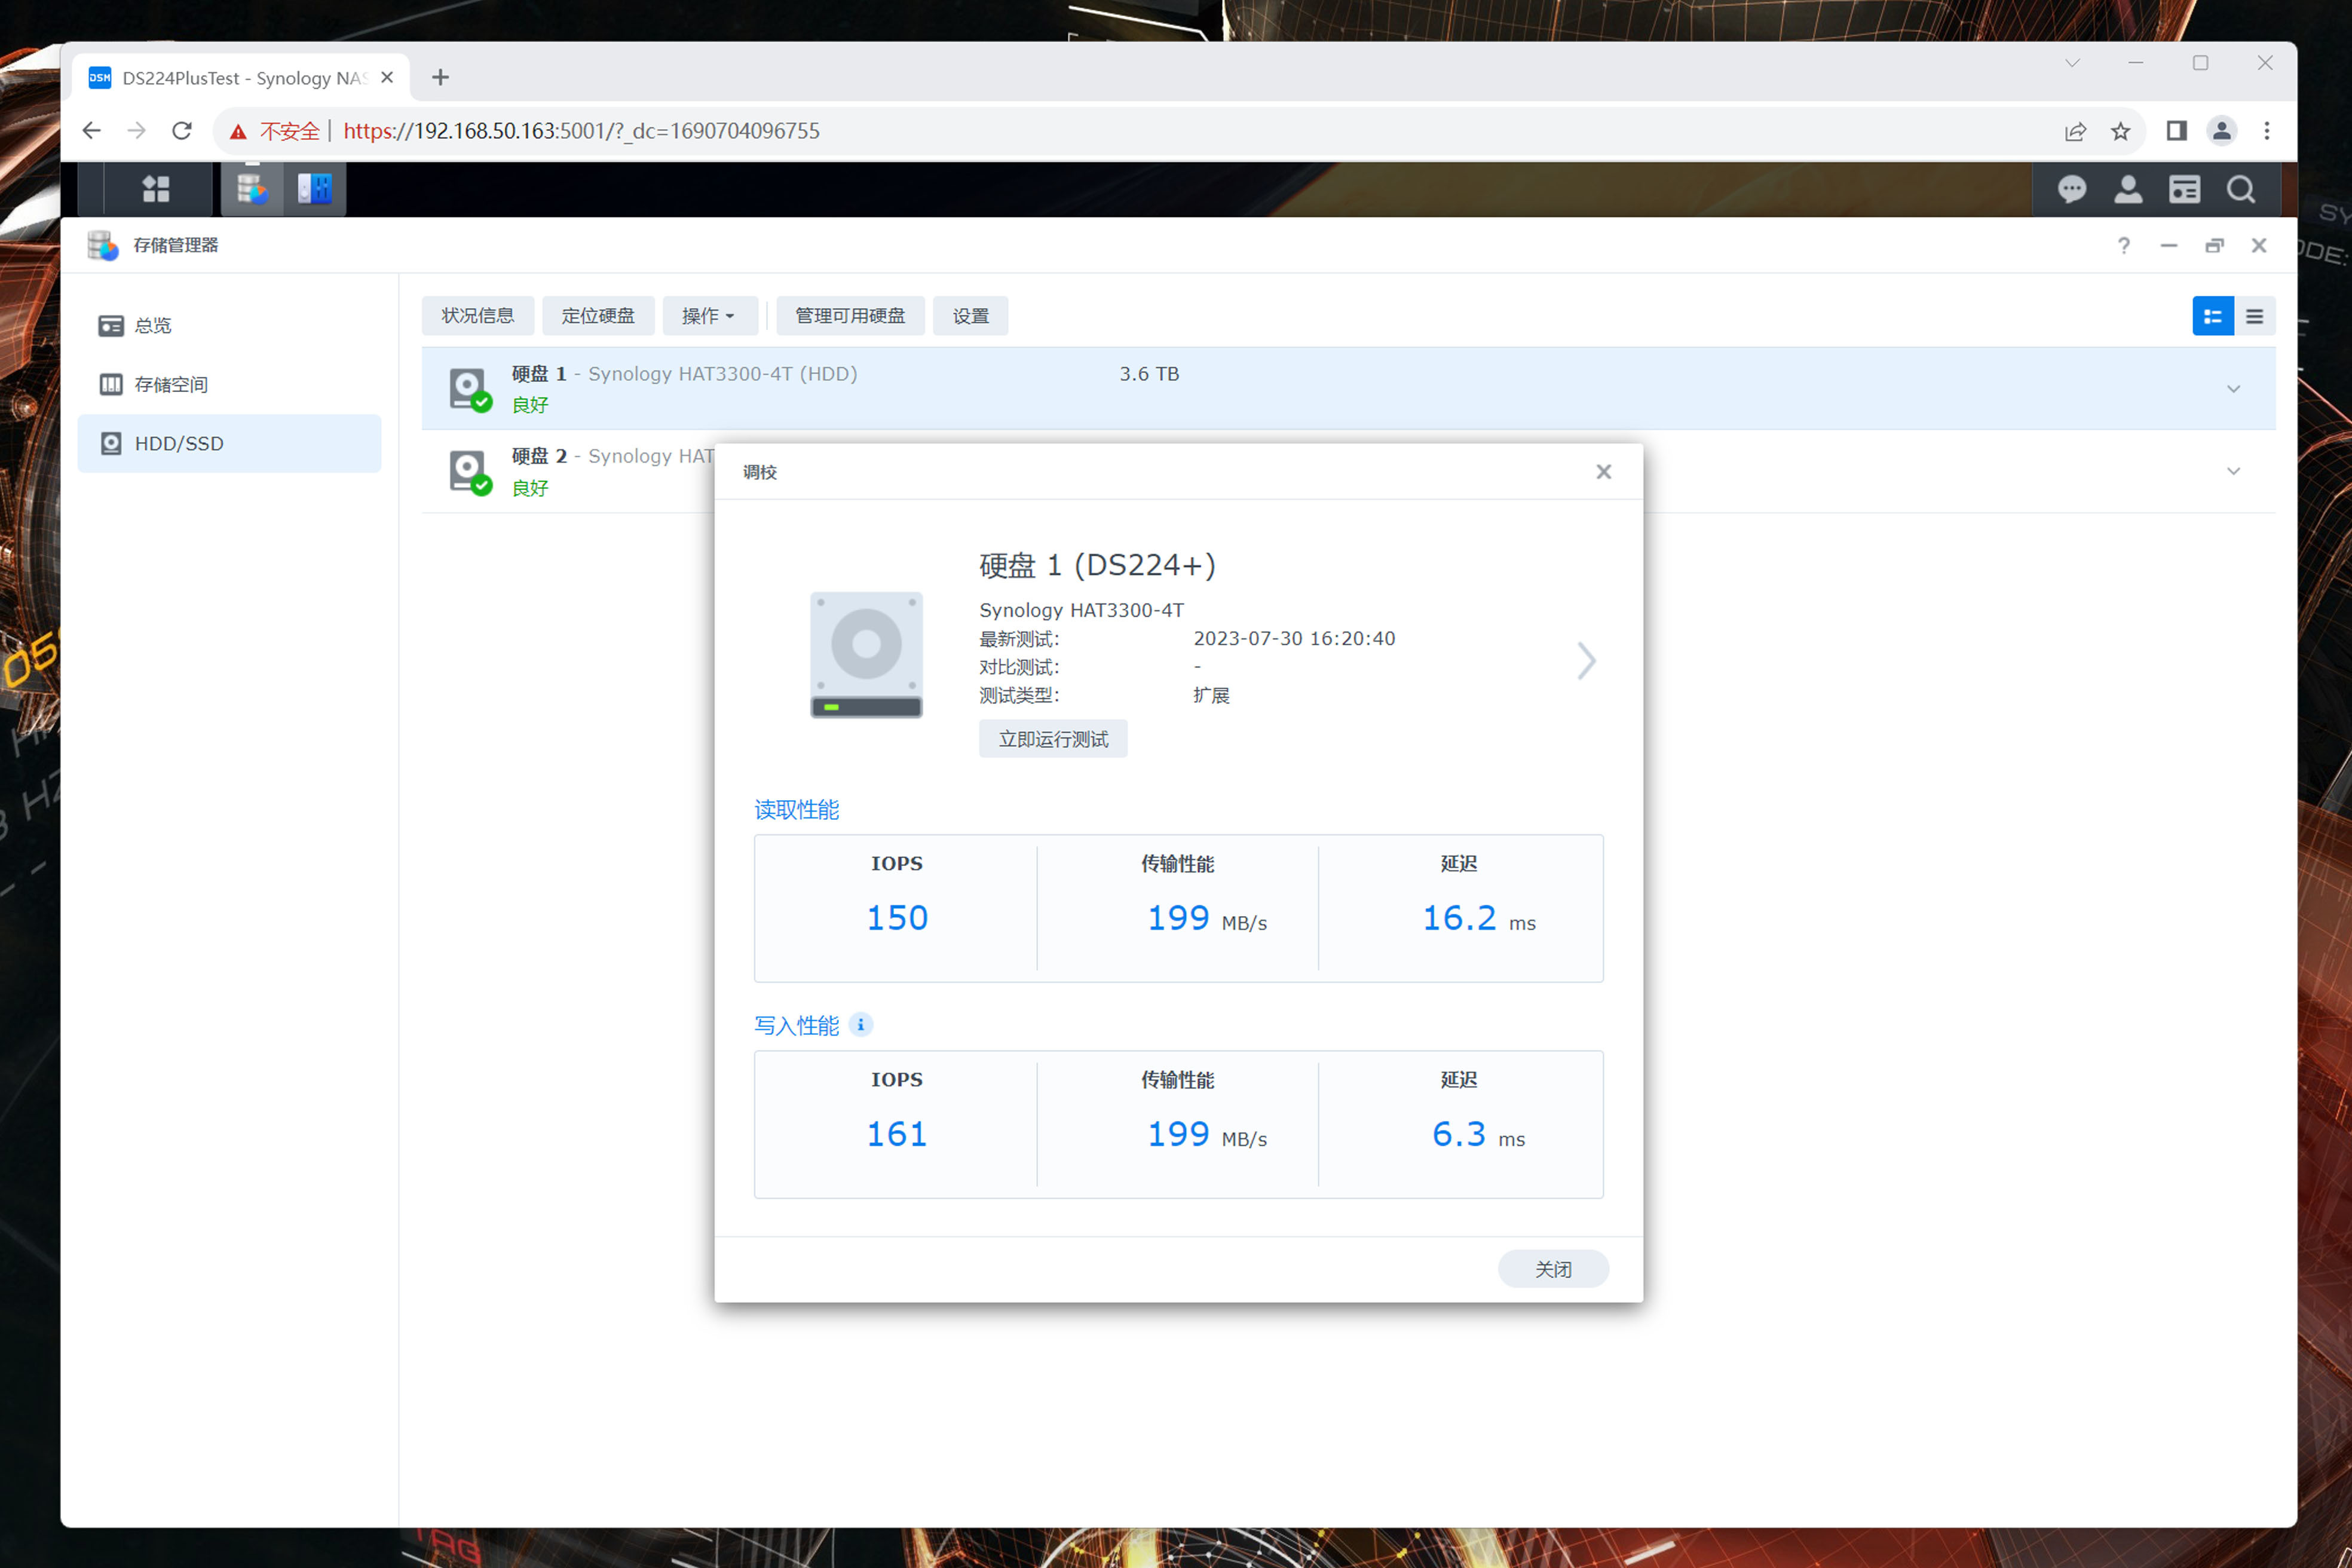
Task: Click 立即运行测试 button
Action: [1053, 739]
